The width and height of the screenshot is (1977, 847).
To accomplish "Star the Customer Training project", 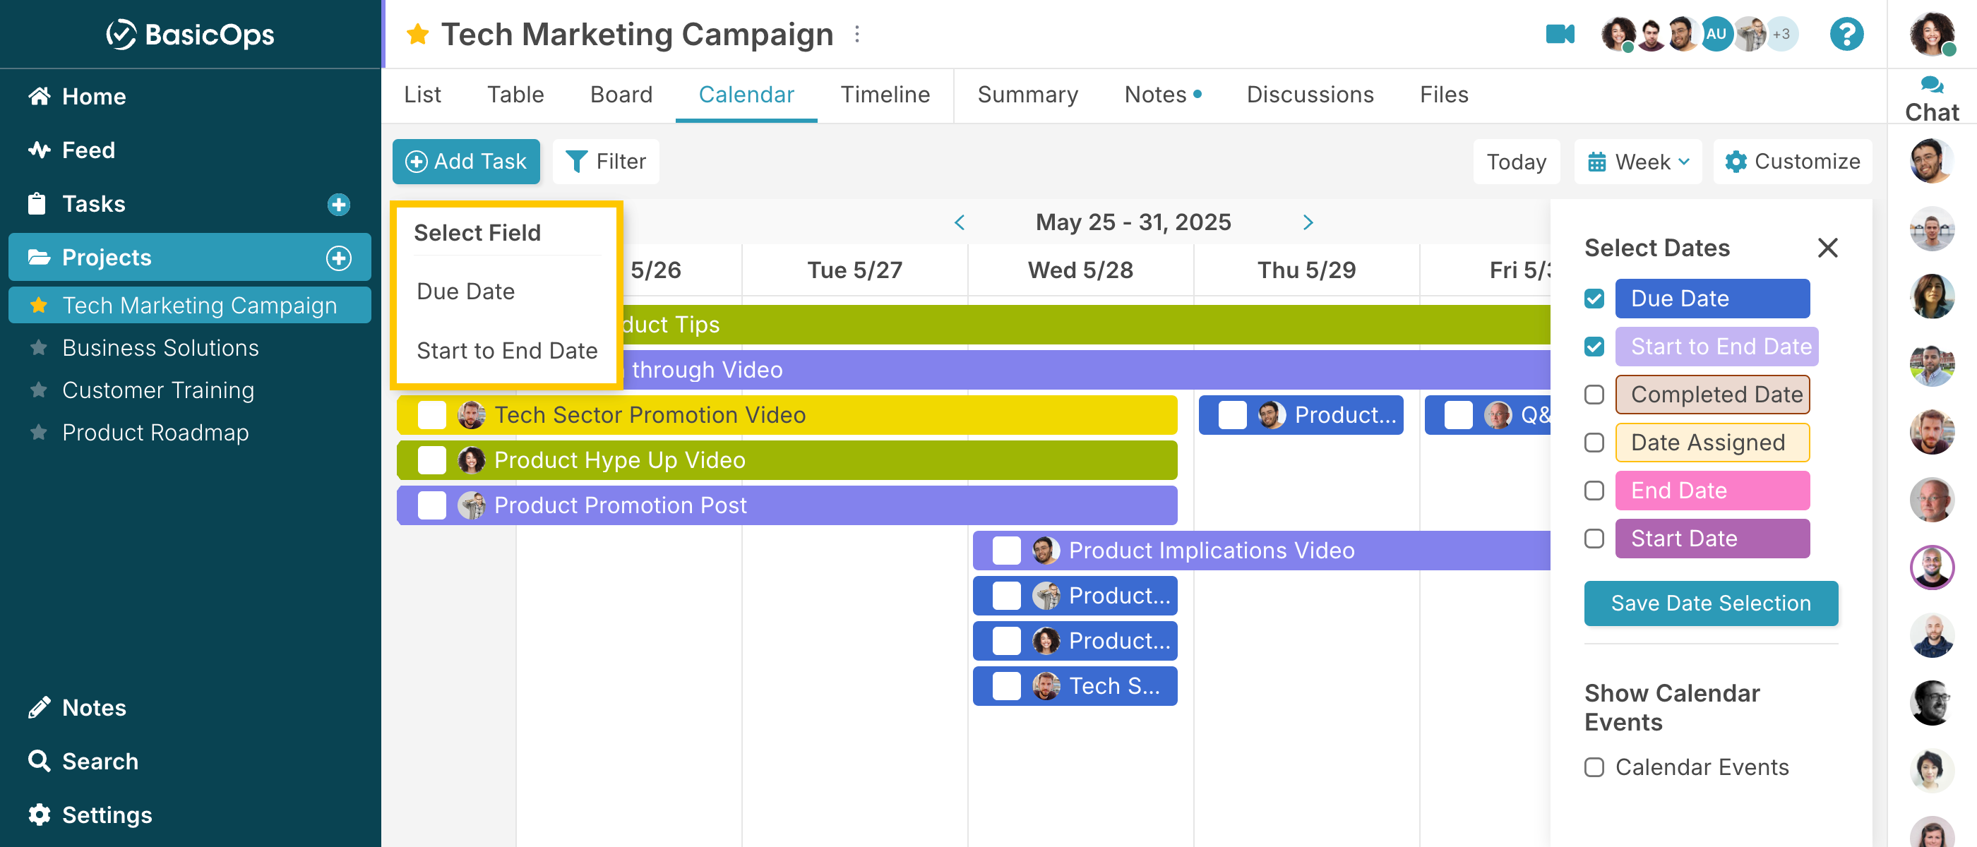I will pos(38,390).
